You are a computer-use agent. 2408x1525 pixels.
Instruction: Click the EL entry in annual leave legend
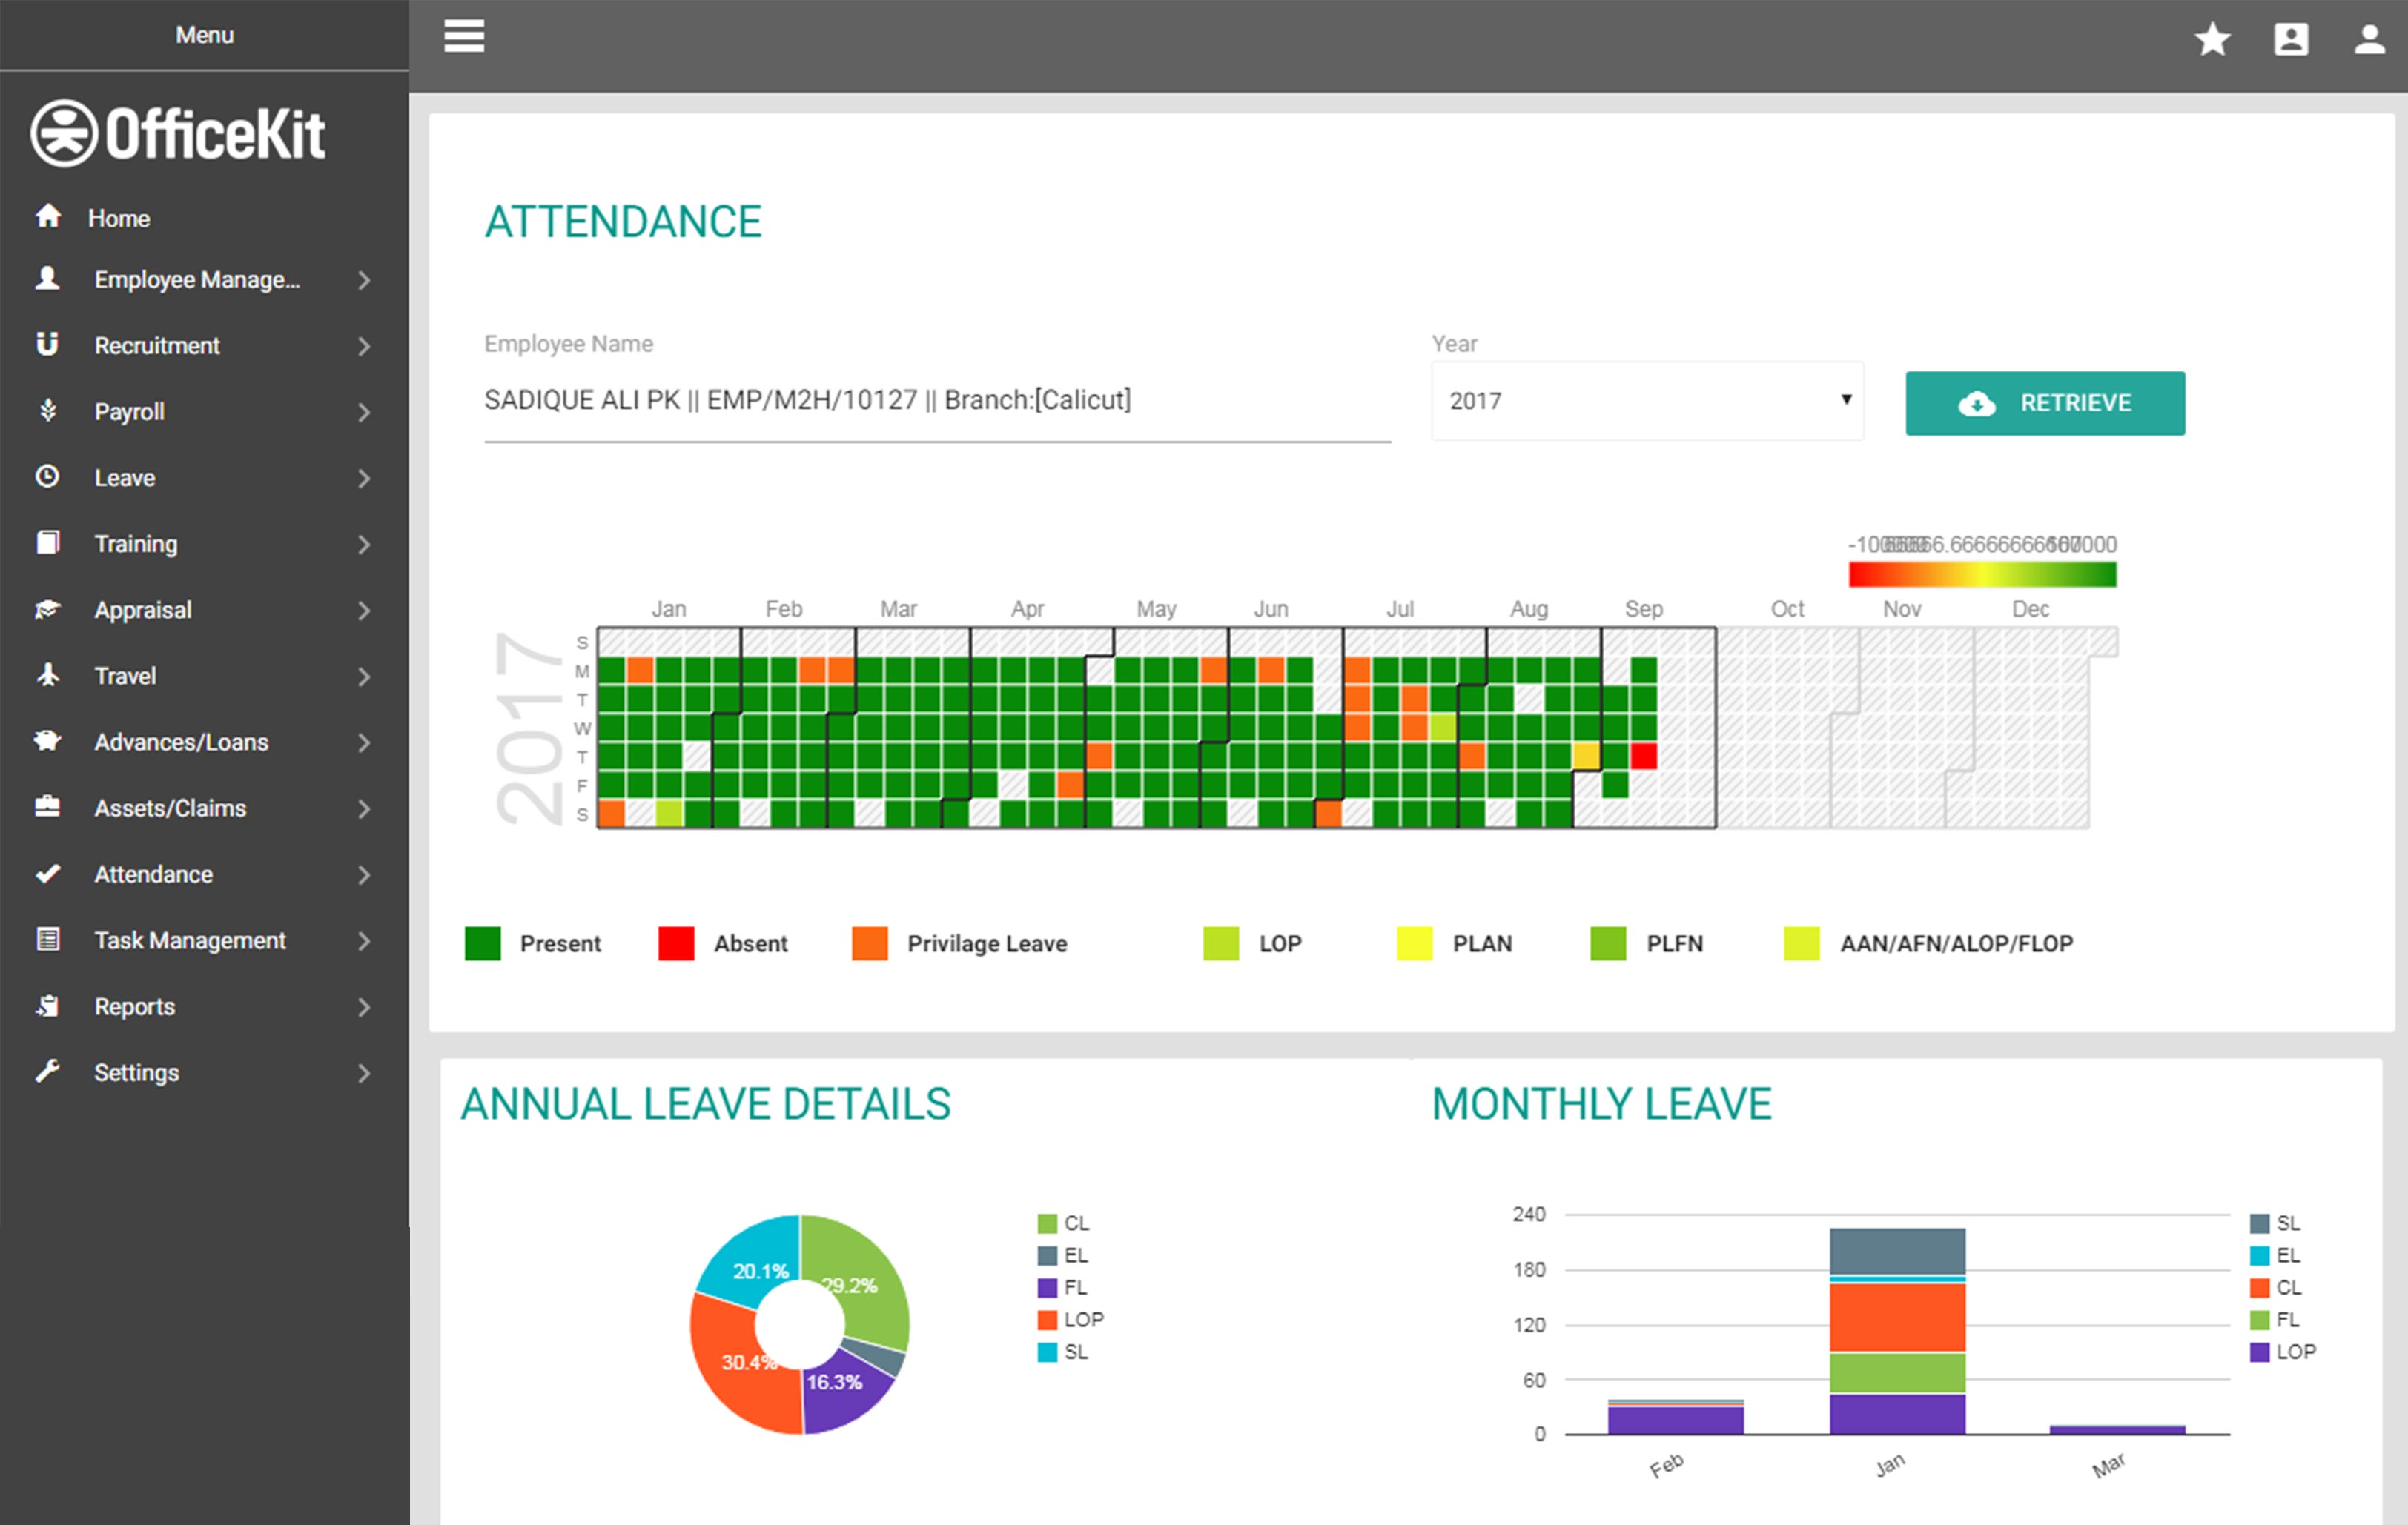coord(1063,1255)
